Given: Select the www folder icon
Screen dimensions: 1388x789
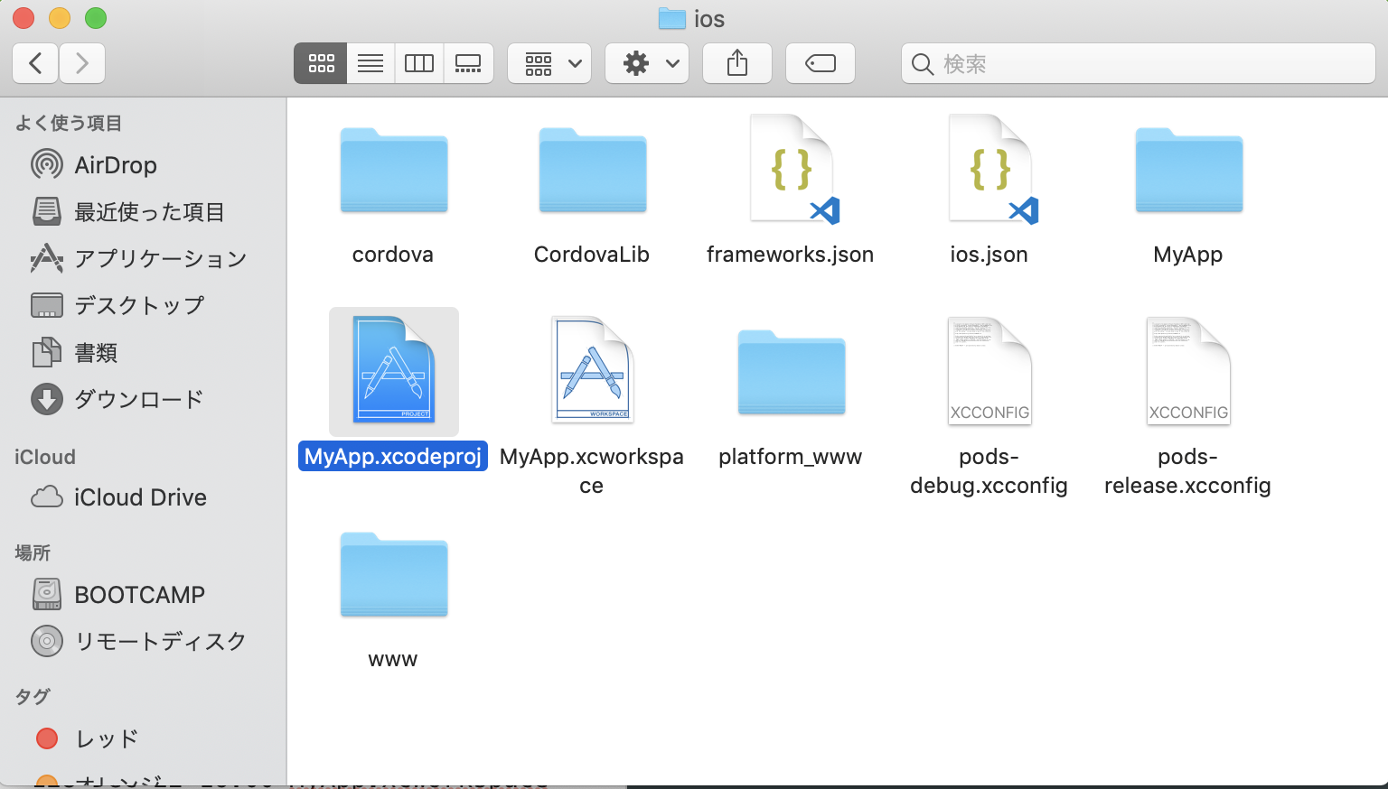Looking at the screenshot, I should 394,574.
